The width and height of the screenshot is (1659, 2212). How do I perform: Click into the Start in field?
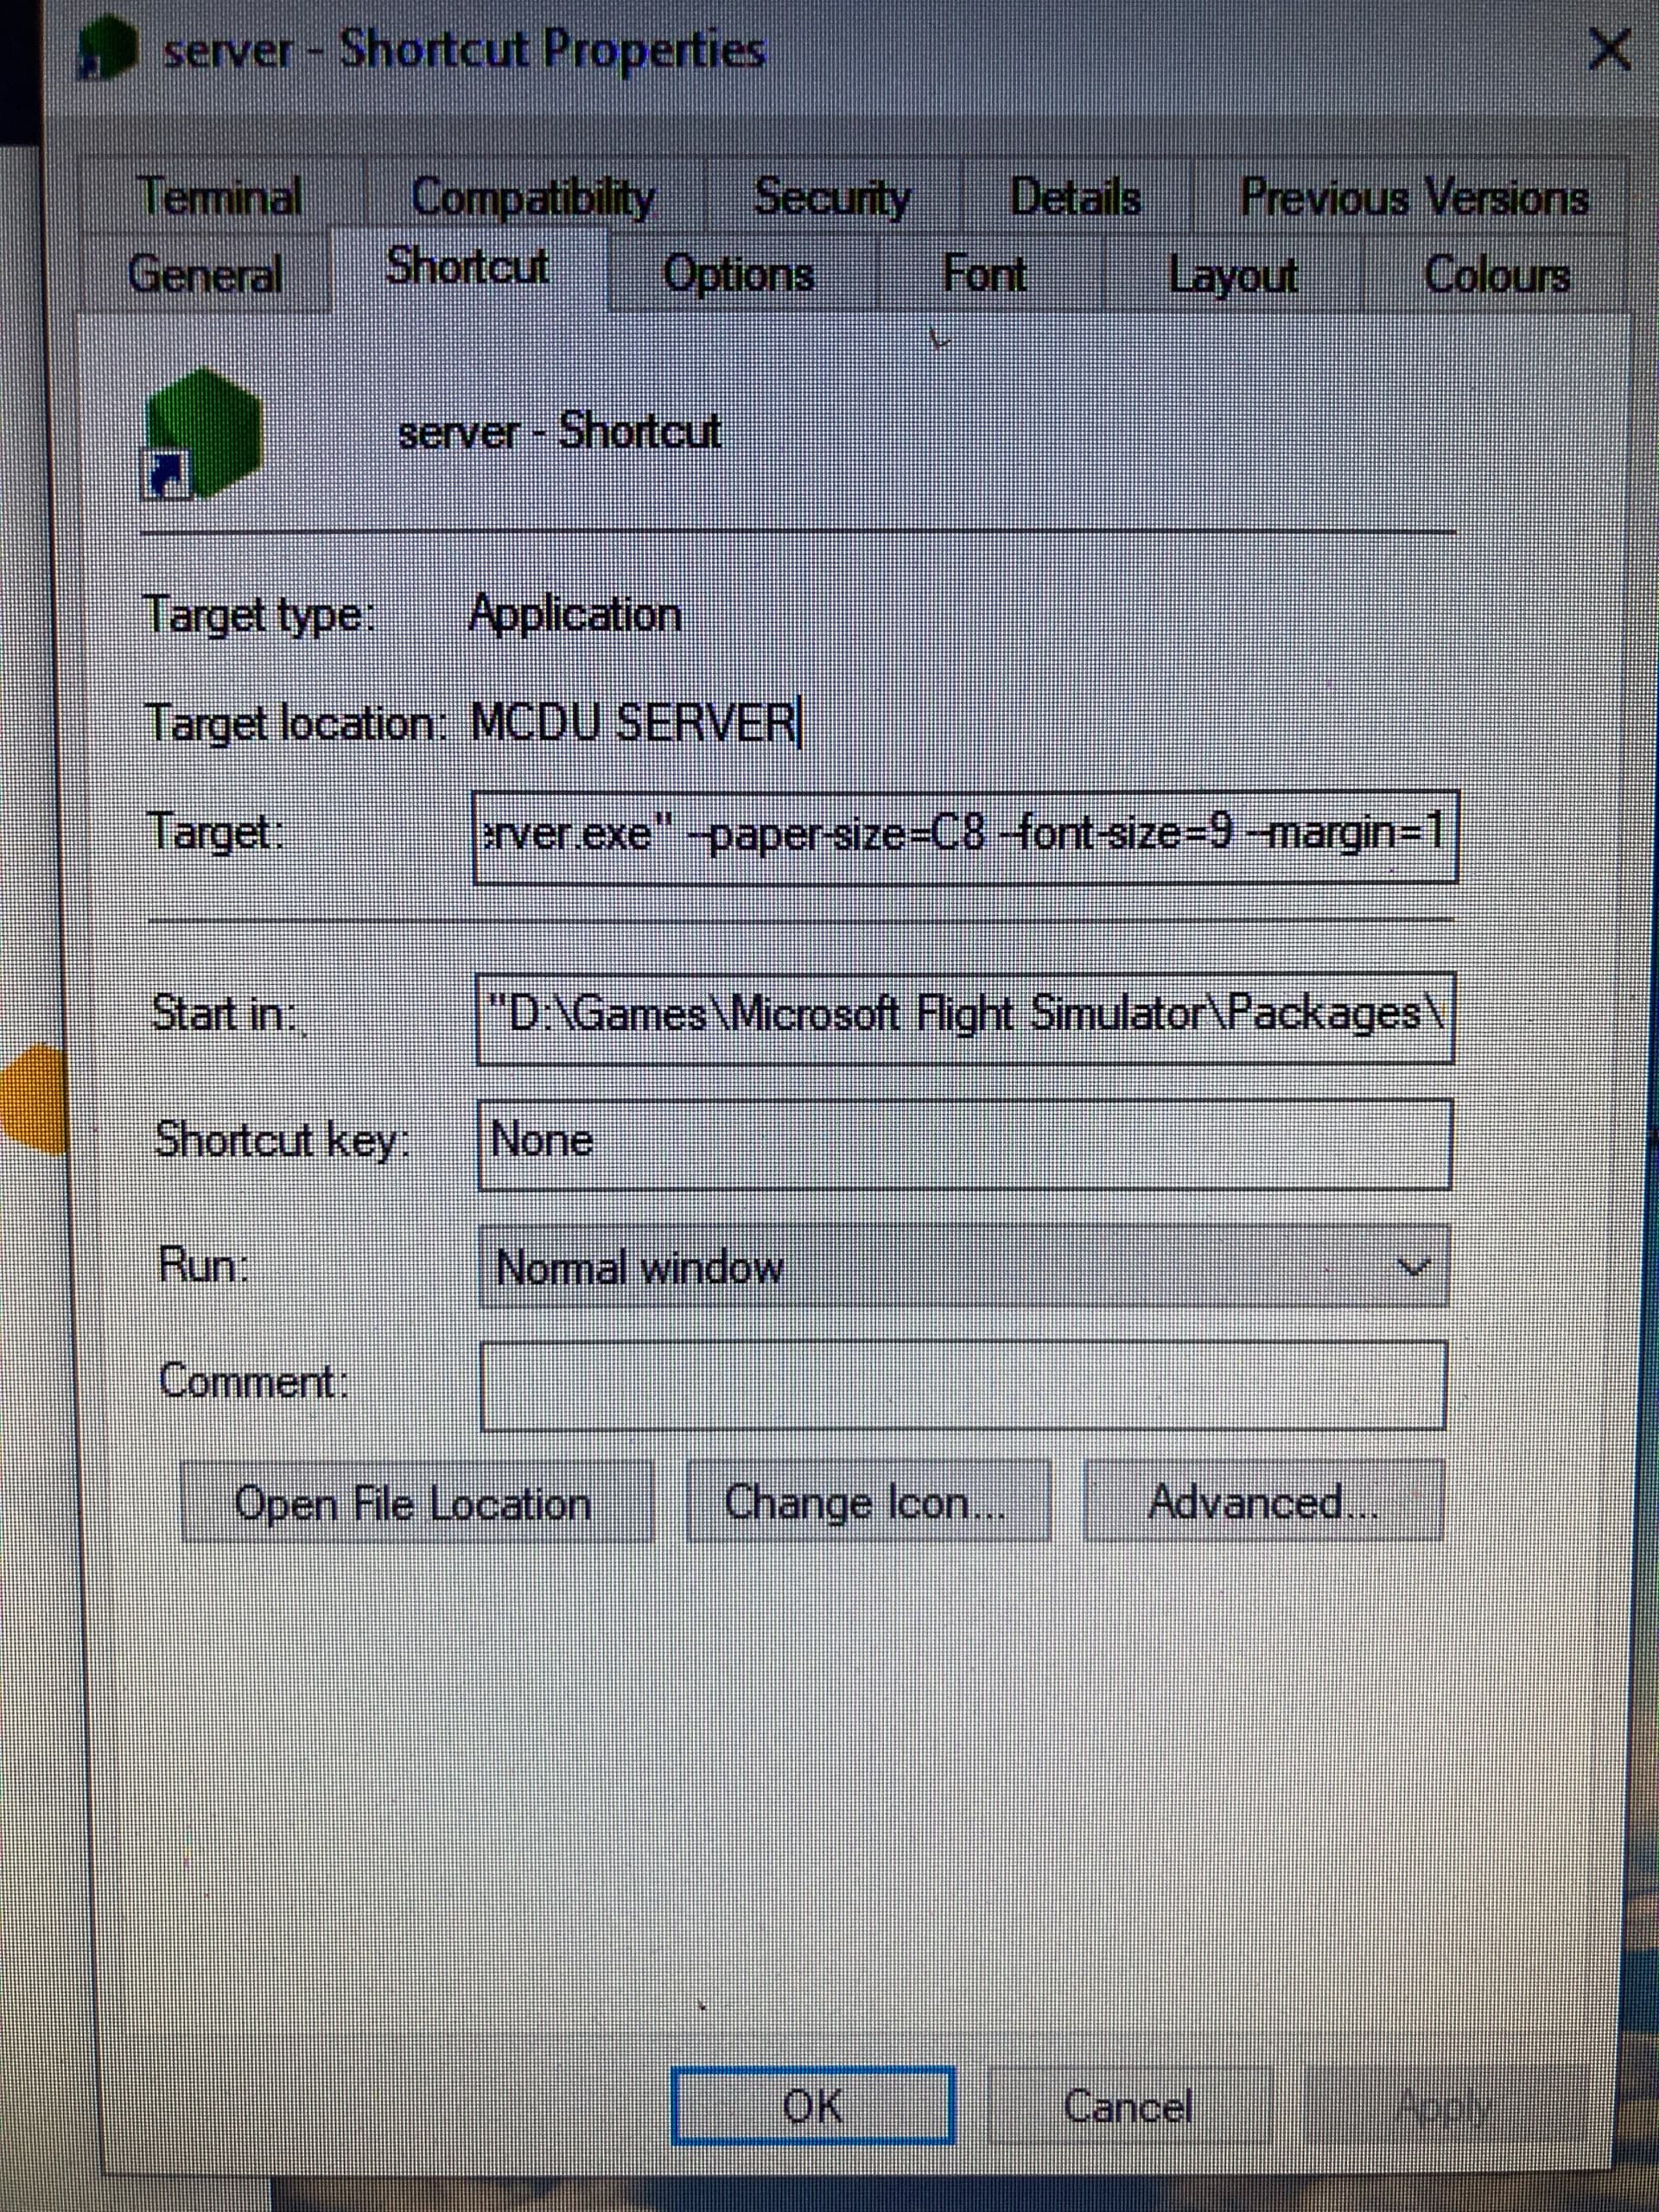pyautogui.click(x=965, y=1018)
